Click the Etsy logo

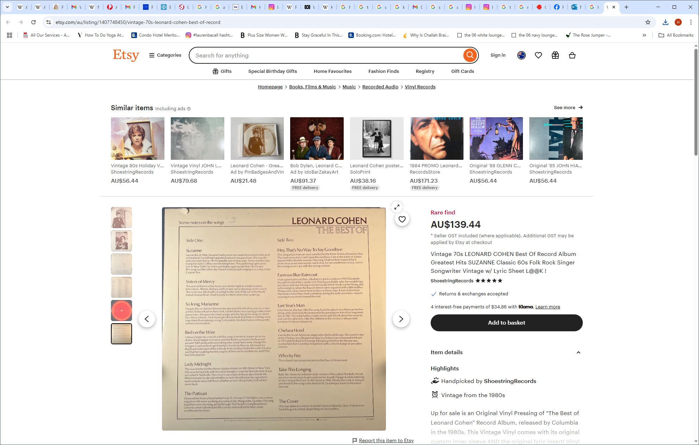tap(126, 55)
